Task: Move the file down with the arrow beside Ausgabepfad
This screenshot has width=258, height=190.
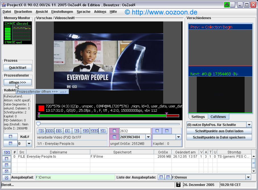Action: click(7, 178)
